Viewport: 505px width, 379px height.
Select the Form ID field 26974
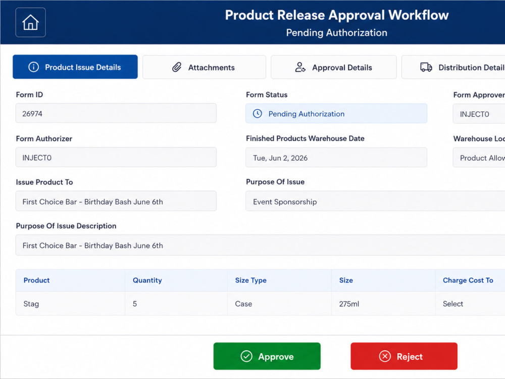(x=116, y=113)
